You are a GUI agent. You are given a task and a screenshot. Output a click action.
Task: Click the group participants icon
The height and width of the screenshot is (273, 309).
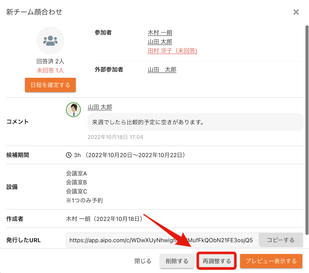pos(50,41)
